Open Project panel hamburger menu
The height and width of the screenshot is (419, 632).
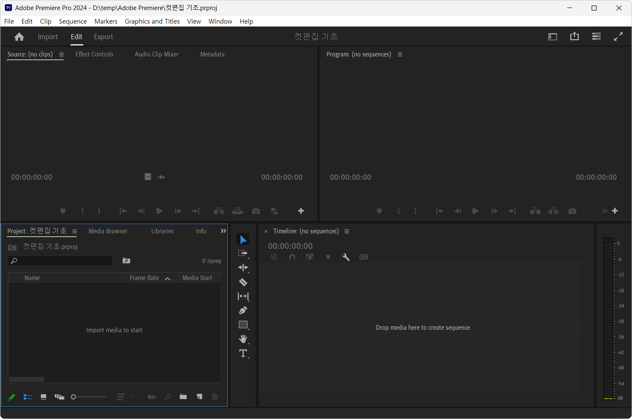pyautogui.click(x=75, y=231)
